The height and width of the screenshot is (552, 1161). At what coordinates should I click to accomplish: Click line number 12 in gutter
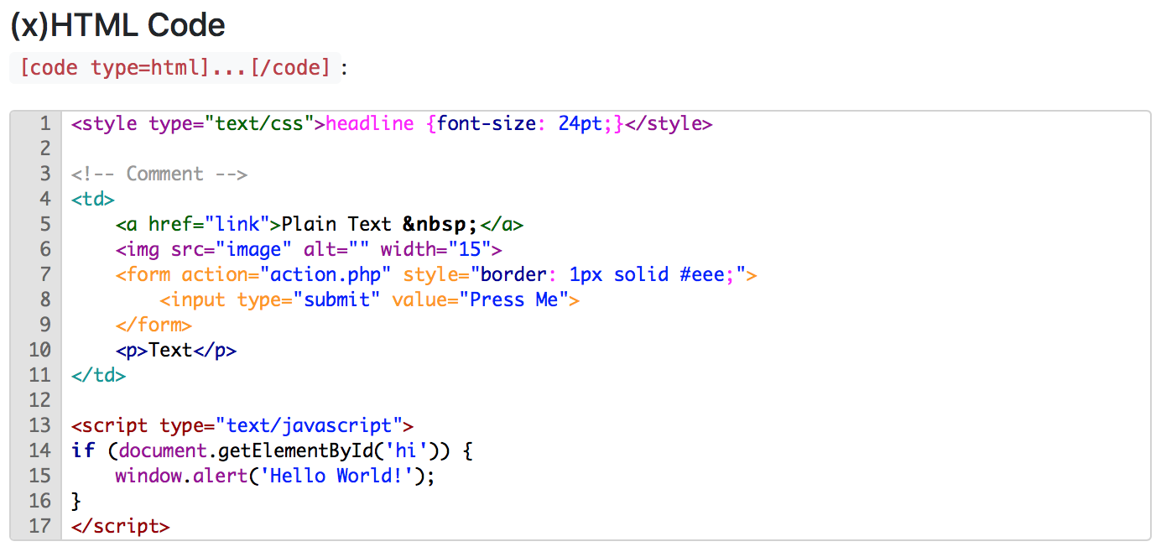[39, 400]
